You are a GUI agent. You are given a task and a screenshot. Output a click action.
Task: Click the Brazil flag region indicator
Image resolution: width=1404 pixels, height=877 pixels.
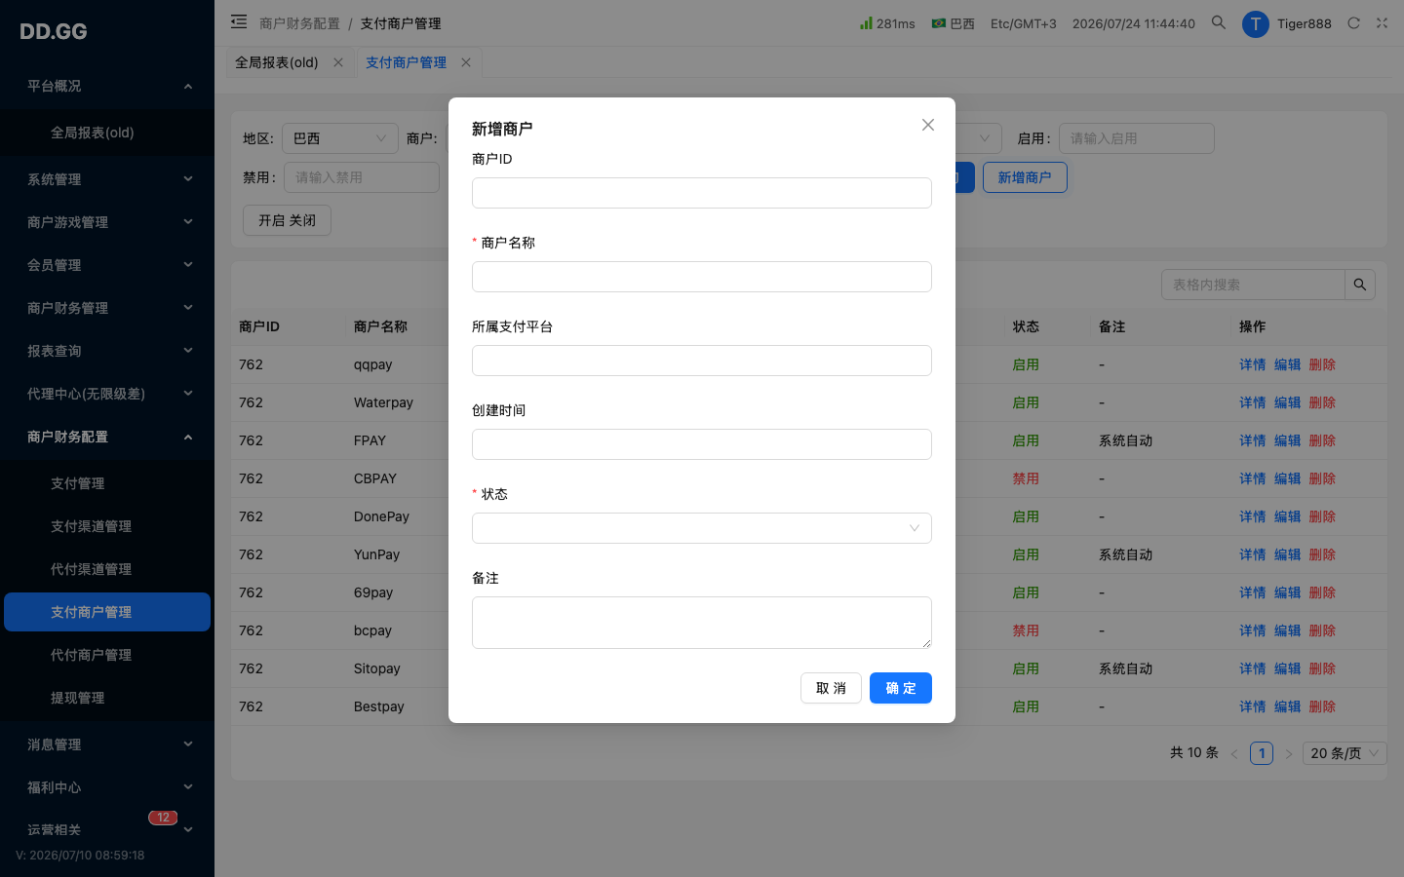[953, 23]
